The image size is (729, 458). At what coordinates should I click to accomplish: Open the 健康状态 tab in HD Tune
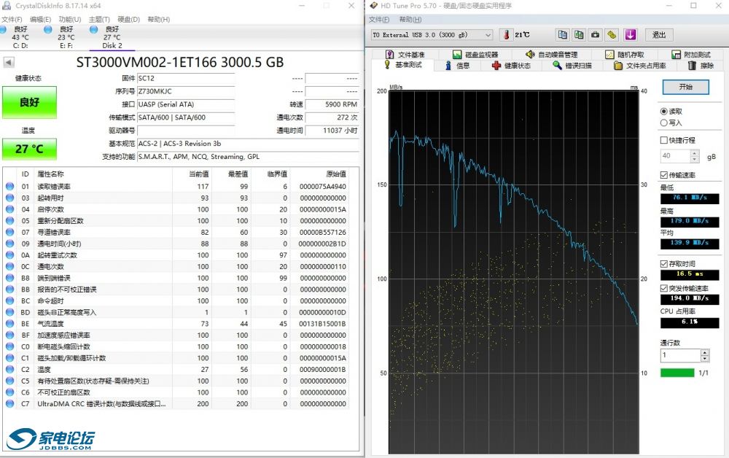coord(512,66)
